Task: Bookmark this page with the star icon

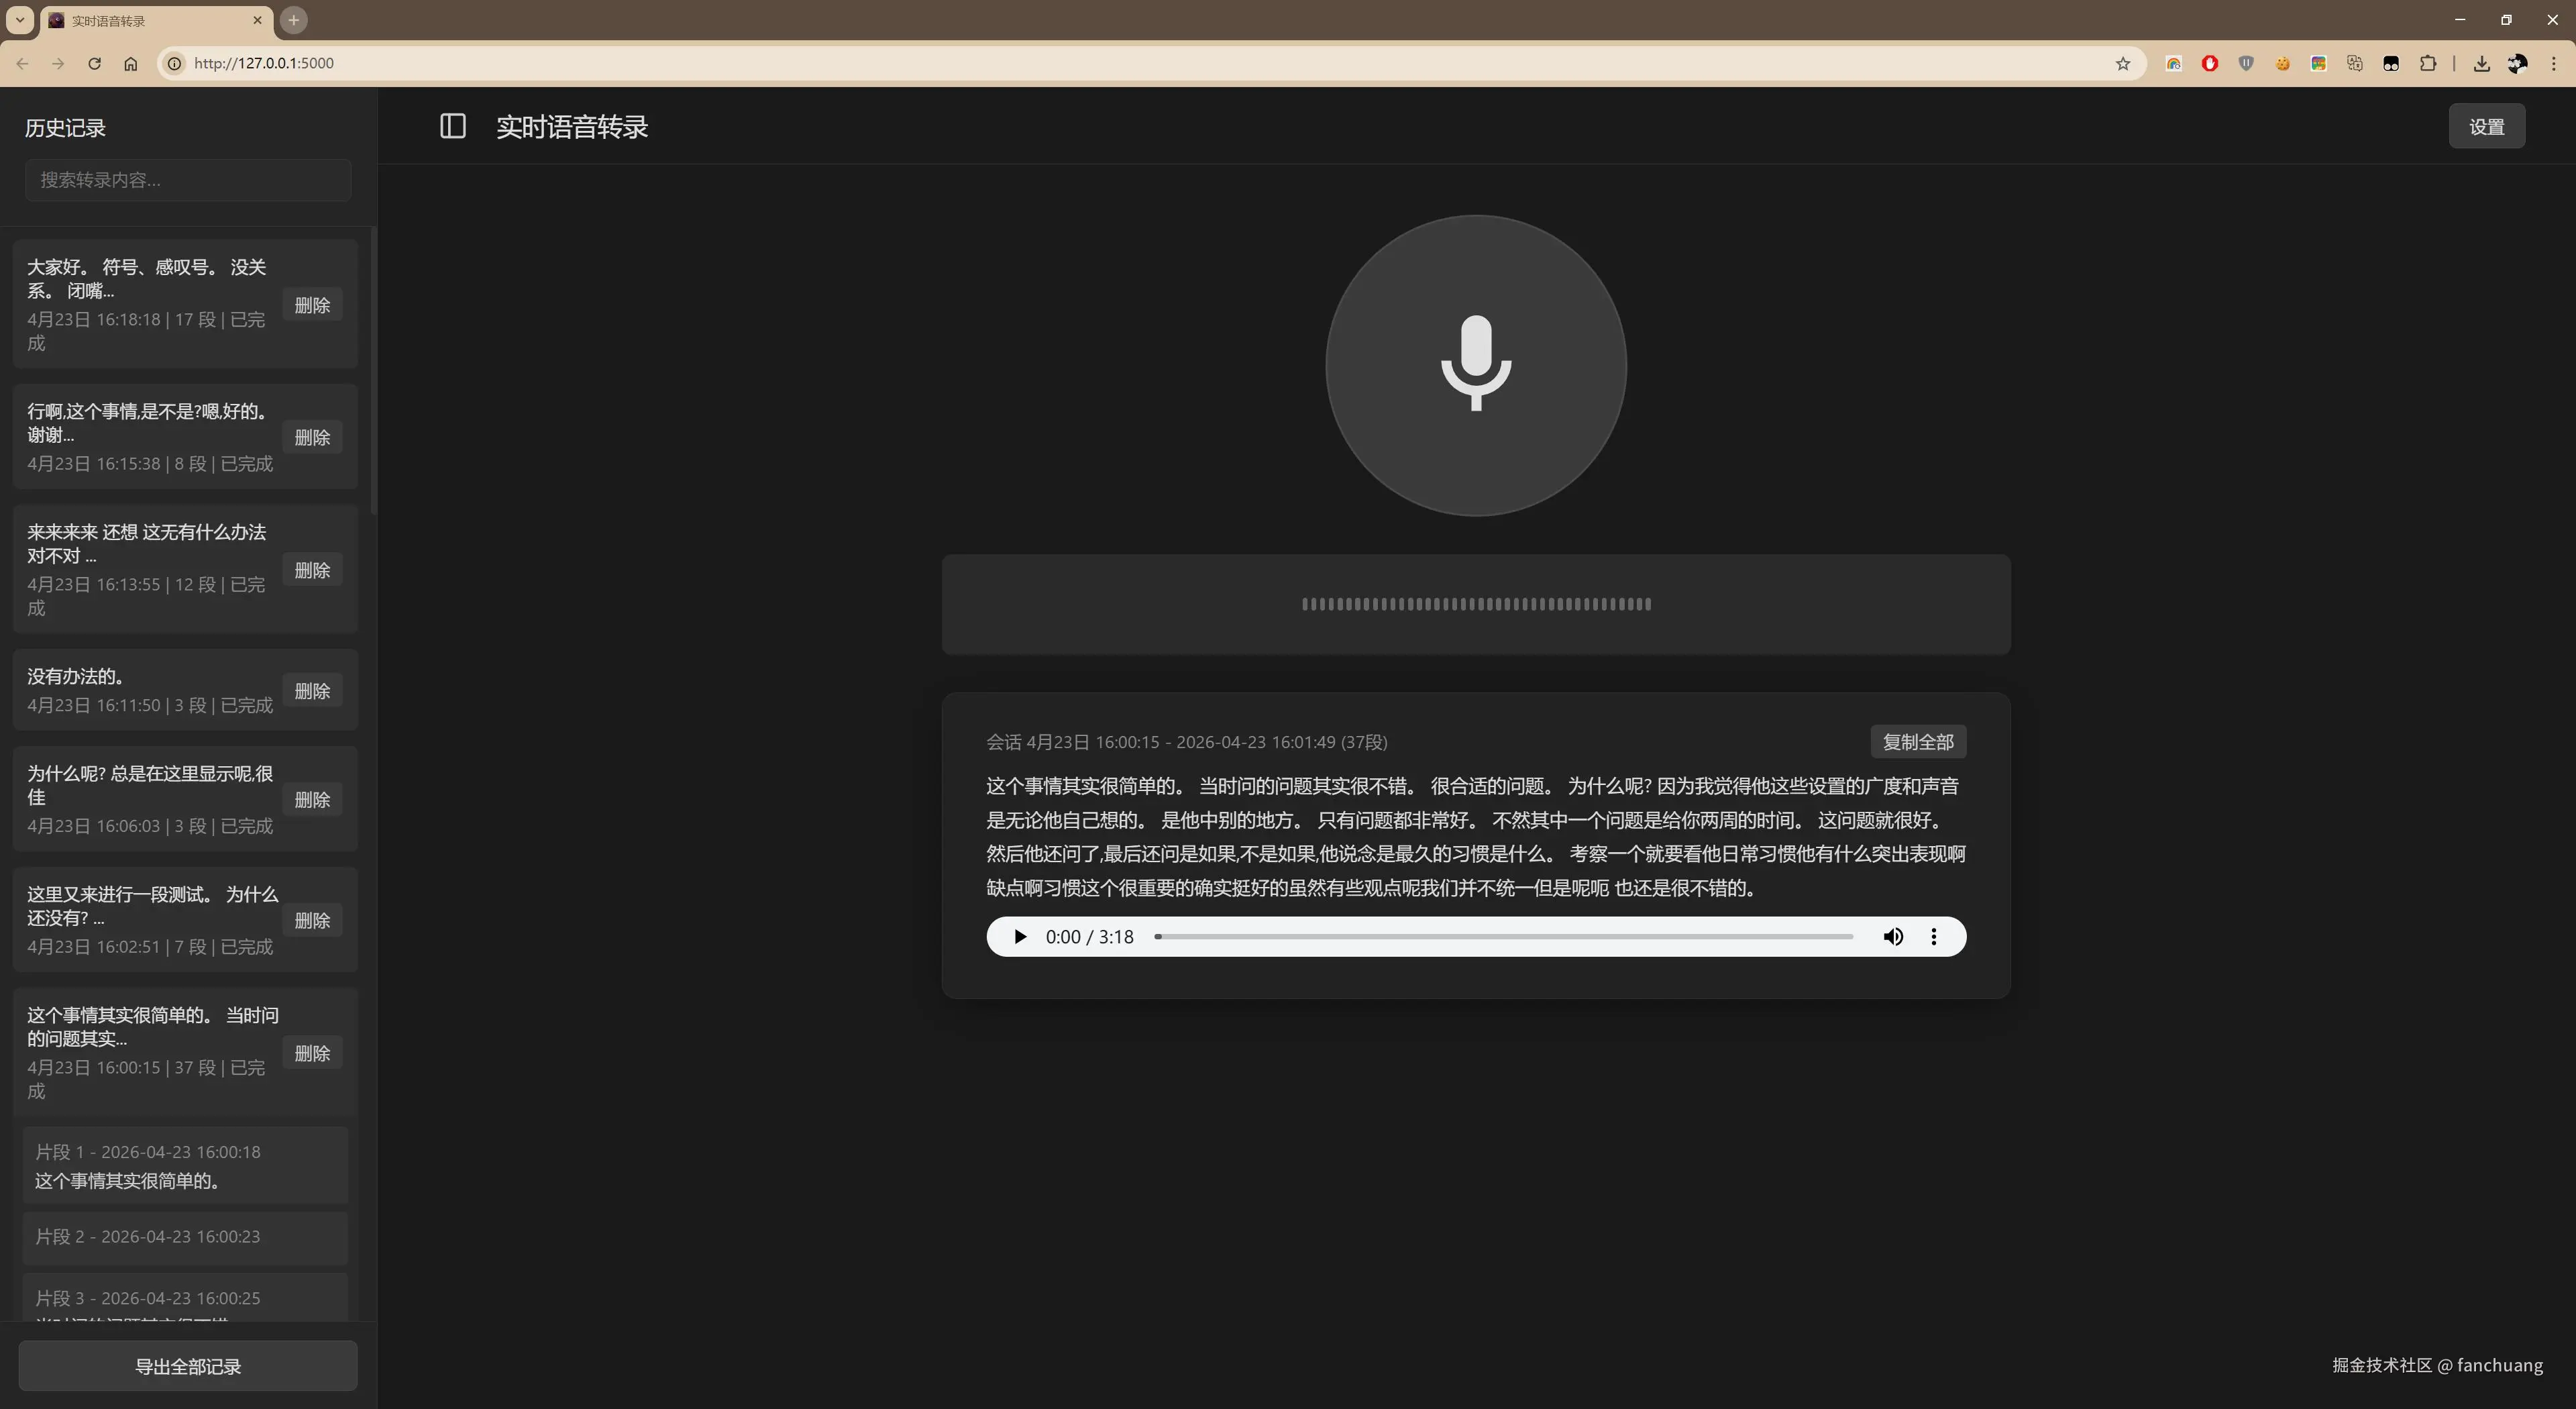Action: [x=2122, y=63]
